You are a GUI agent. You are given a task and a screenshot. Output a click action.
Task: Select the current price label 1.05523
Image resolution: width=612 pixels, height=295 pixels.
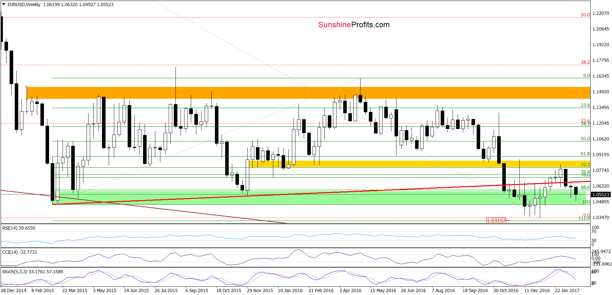coord(601,195)
